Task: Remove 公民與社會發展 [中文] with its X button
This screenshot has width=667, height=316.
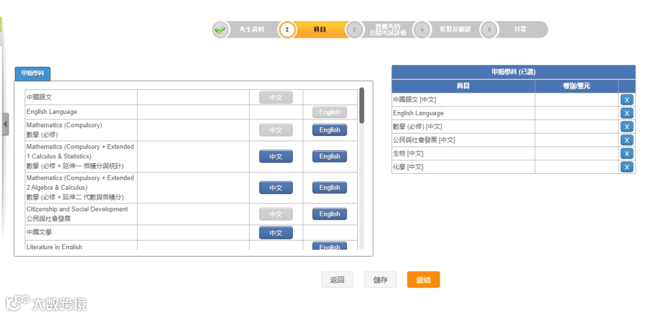Action: [627, 140]
